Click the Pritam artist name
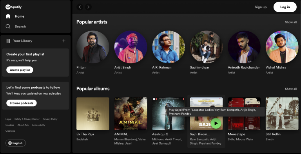The width and height of the screenshot is (301, 154). [82, 67]
